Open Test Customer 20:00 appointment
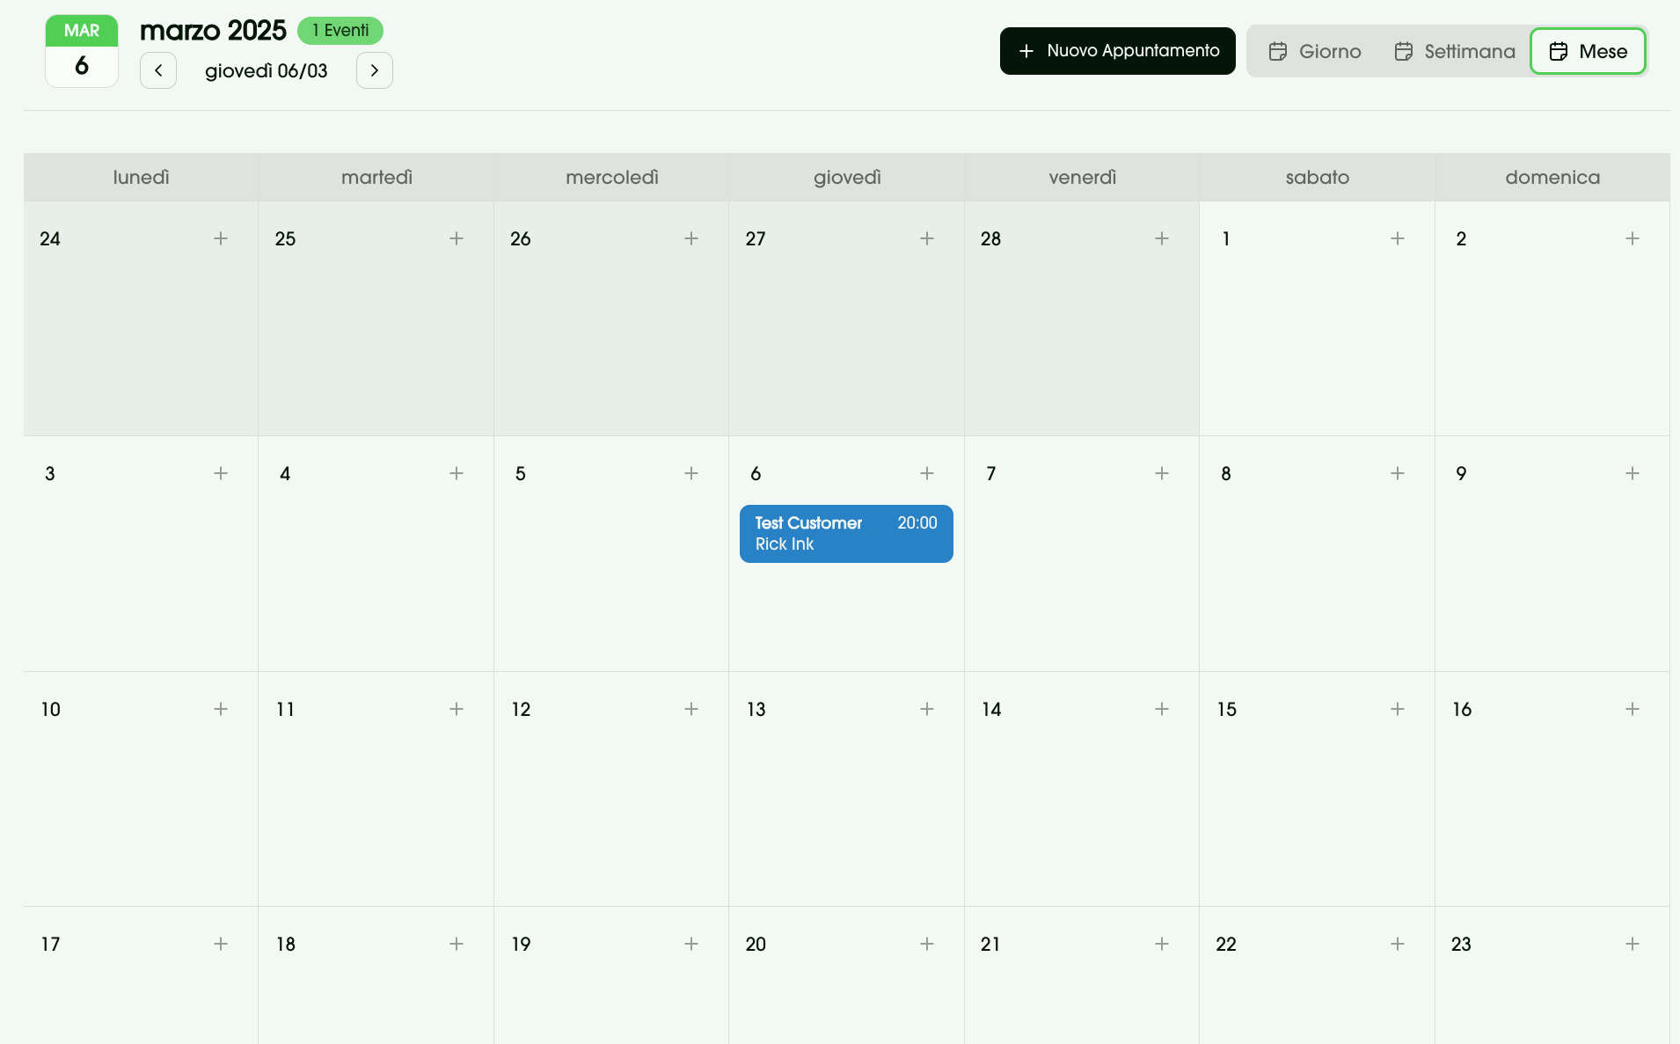This screenshot has width=1680, height=1044. (x=846, y=534)
